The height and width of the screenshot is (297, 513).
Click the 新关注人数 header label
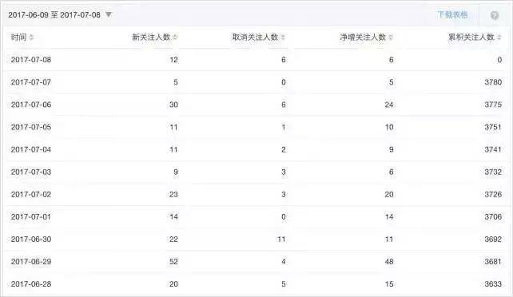point(151,37)
